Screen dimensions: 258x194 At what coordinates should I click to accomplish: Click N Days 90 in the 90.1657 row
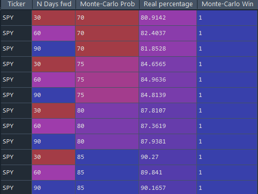tap(53, 187)
